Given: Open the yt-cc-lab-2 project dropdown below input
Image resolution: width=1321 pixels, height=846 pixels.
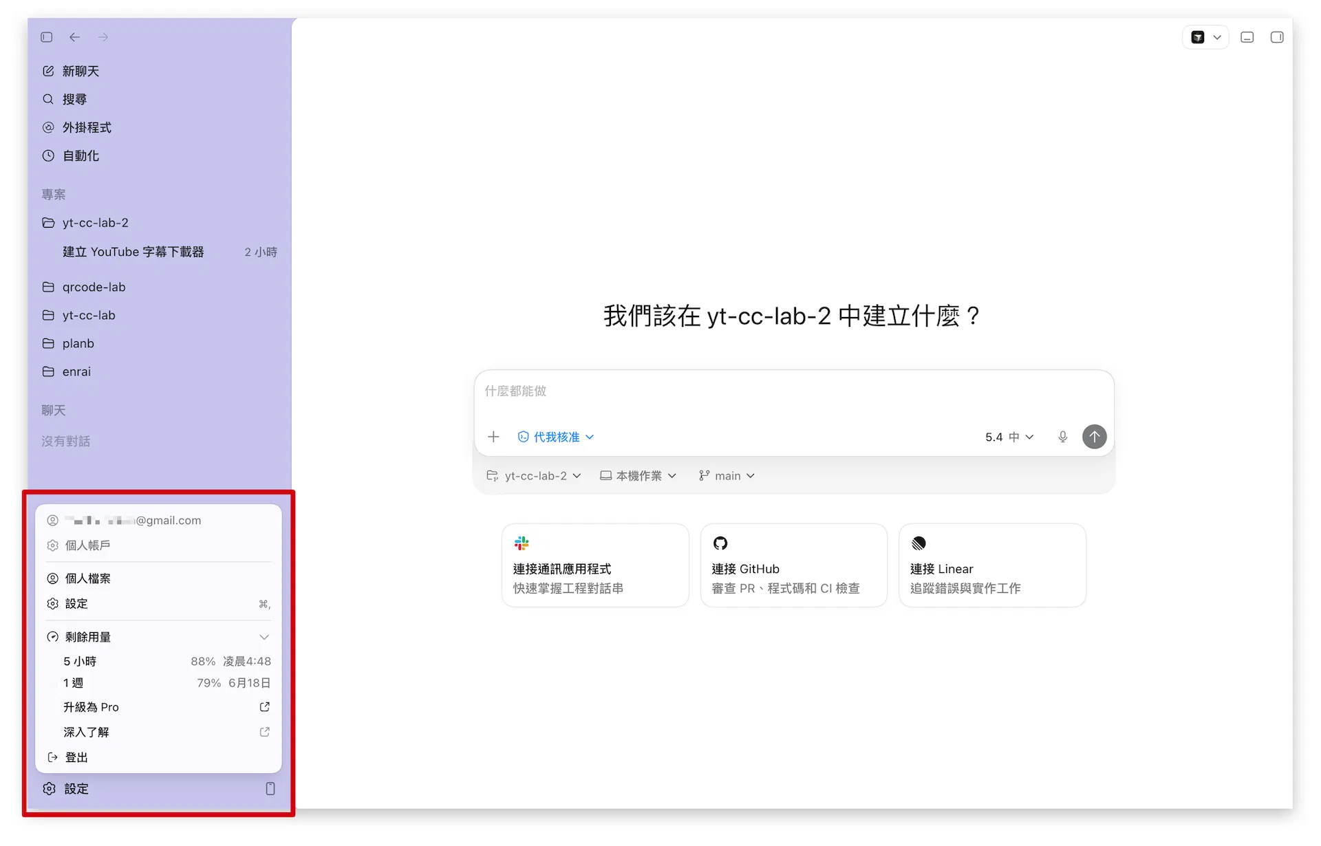Looking at the screenshot, I should point(534,476).
